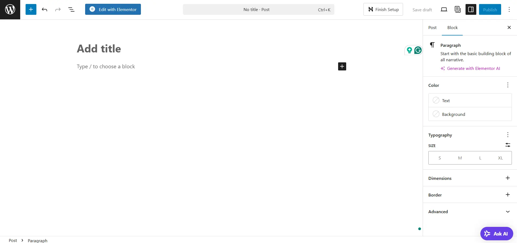
Task: Click the green status dot
Action: (x=419, y=229)
